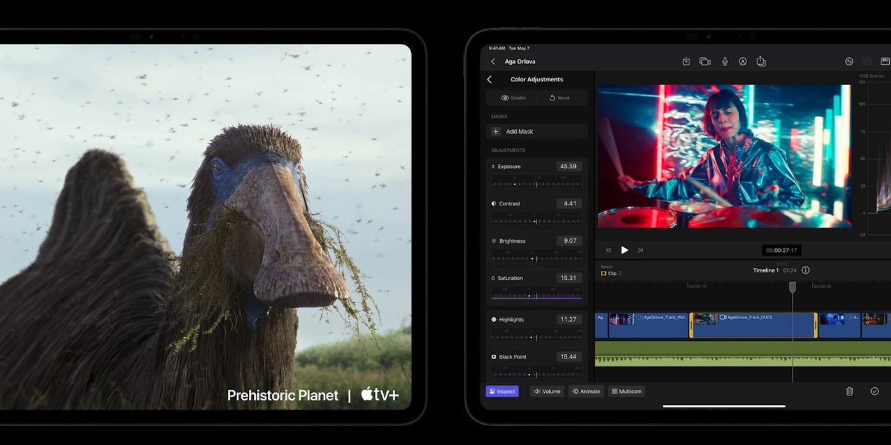Screen dimensions: 891x445
Task: Click the import media icon in top toolbar
Action: 686,62
